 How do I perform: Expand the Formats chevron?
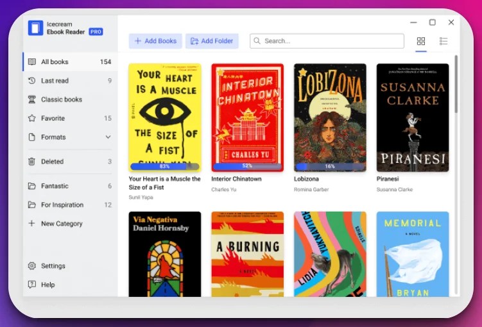click(x=108, y=137)
